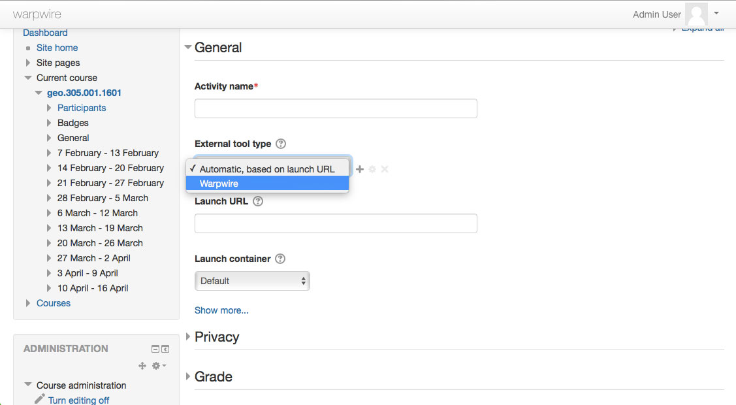Screen dimensions: 736x405
Task: Expand the Courses node
Action: (27, 303)
